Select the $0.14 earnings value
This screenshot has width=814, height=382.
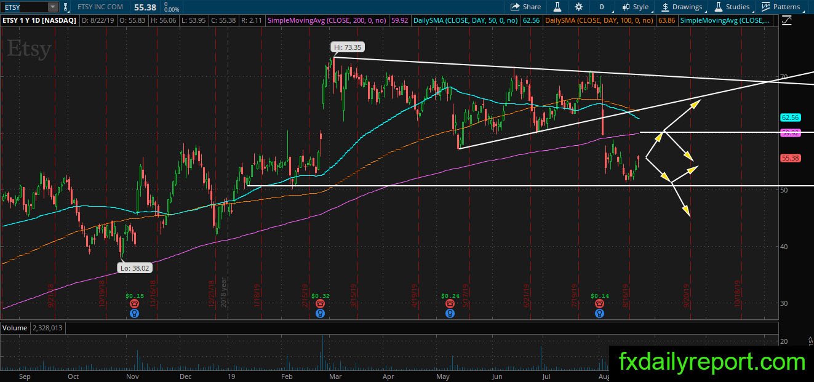pyautogui.click(x=600, y=296)
